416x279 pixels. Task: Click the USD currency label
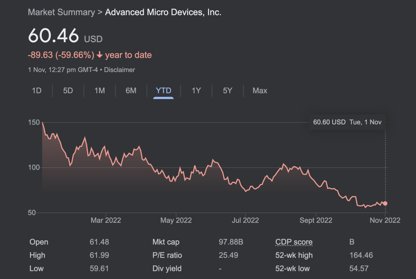coord(93,39)
